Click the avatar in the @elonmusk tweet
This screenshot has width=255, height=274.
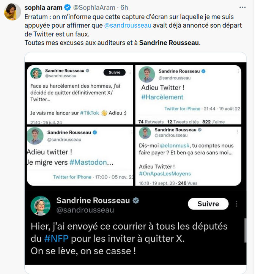[x=144, y=133]
